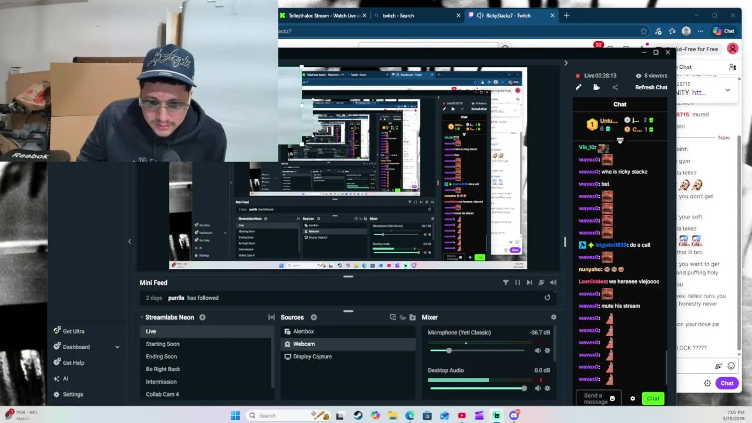This screenshot has height=423, width=752.
Task: Mute the Microphone (Yeti Classic) speaker icon
Action: click(x=538, y=351)
